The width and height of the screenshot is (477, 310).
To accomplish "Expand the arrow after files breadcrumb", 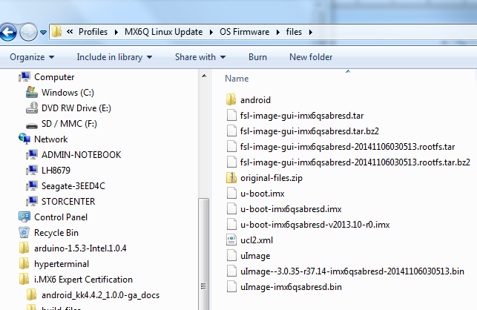I will pyautogui.click(x=310, y=32).
